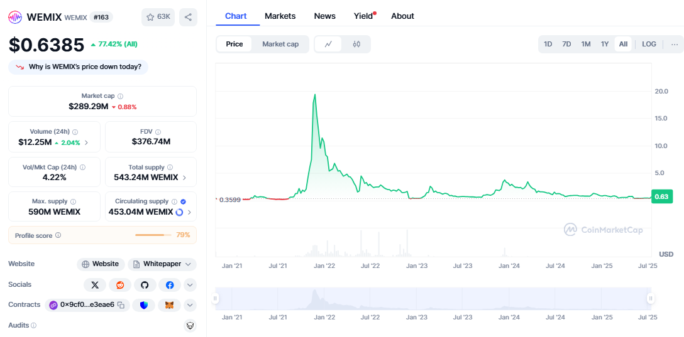This screenshot has width=684, height=337.
Task: Click the Profile score 79% progress bar
Action: (153, 235)
